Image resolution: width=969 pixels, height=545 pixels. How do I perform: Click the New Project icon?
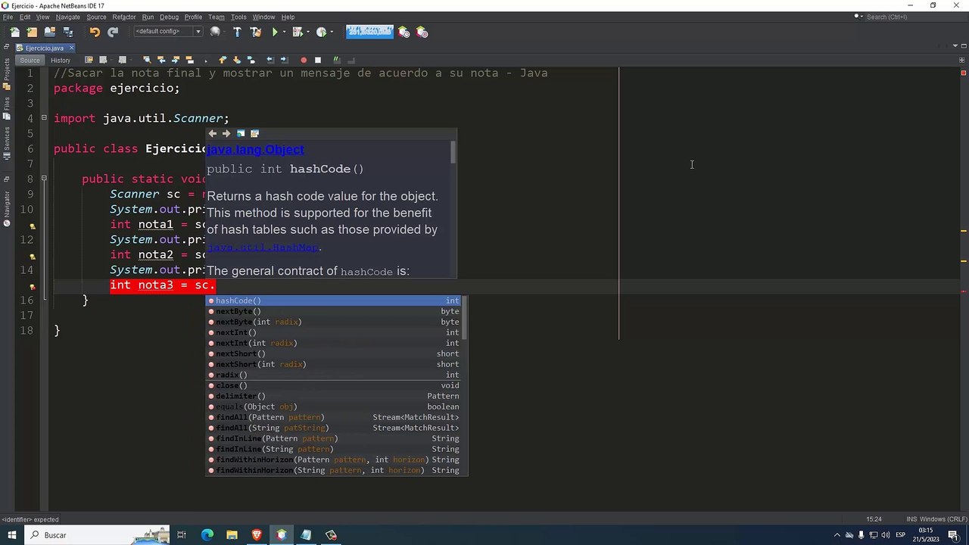point(32,32)
